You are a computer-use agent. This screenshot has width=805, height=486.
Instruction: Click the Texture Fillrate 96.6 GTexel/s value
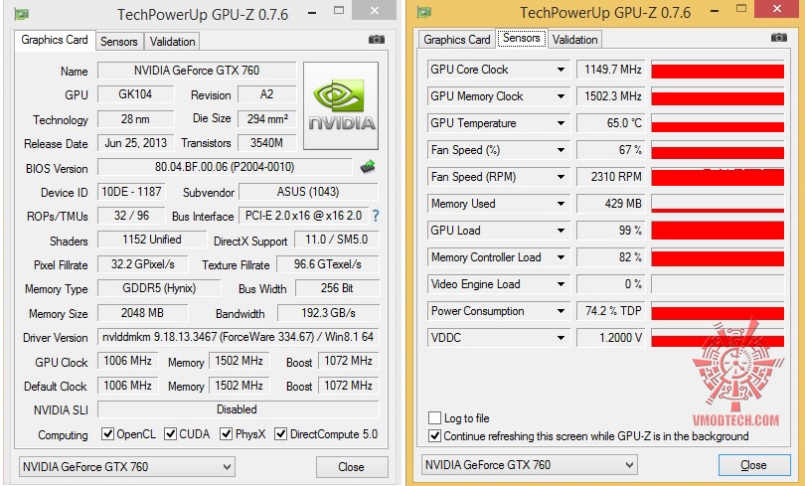coord(328,264)
